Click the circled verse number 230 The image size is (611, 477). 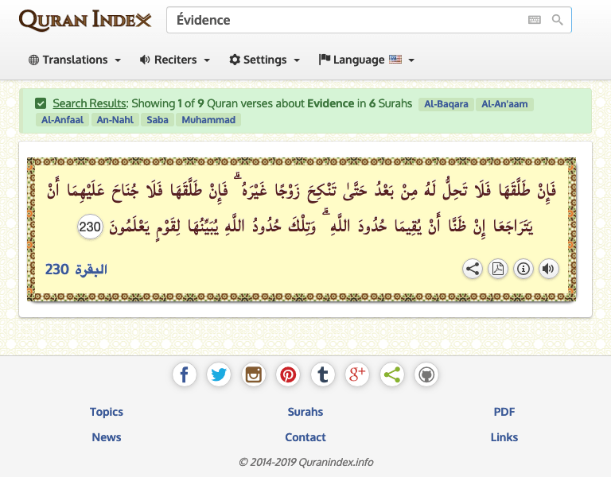pos(90,227)
